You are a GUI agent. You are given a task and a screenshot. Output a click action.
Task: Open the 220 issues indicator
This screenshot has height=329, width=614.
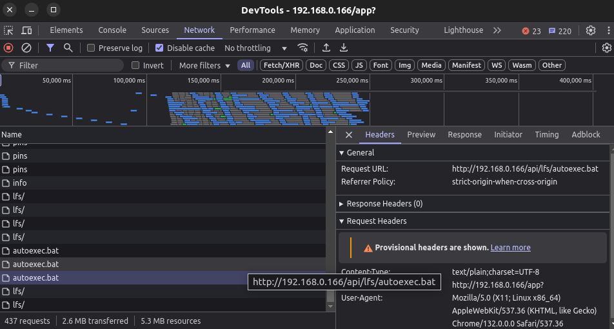(x=560, y=31)
